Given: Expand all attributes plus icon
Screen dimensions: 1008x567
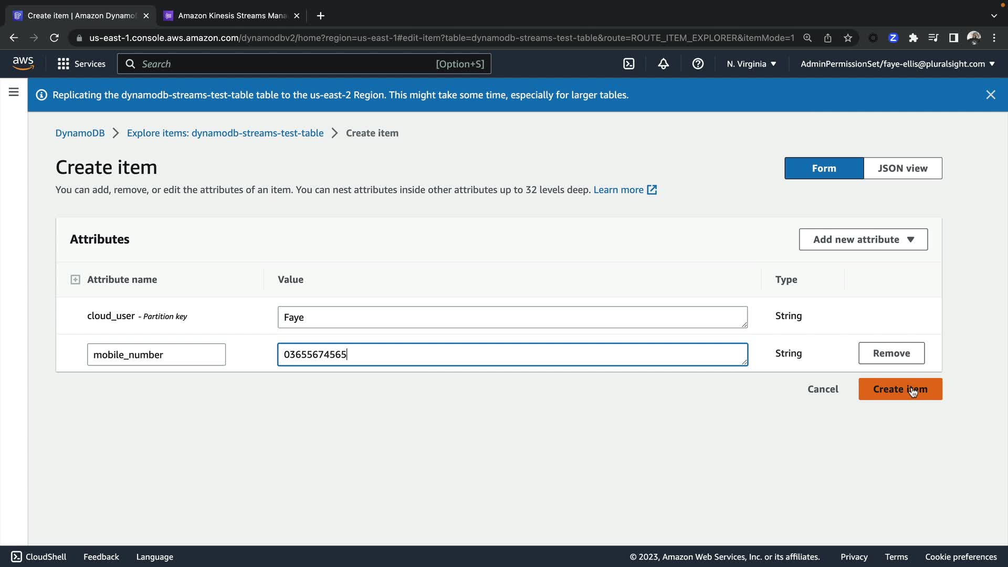Looking at the screenshot, I should [75, 279].
